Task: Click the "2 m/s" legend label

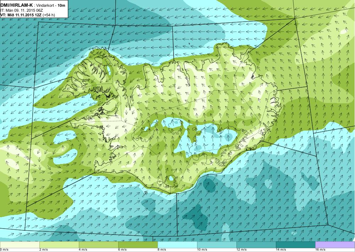Action: click(x=43, y=250)
